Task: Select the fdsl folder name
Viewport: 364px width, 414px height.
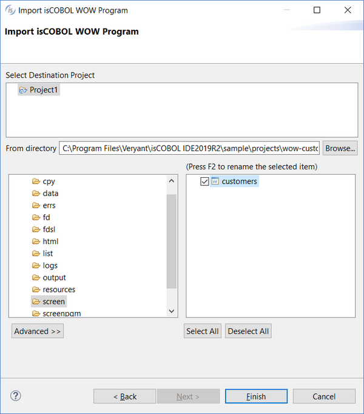Action: pos(49,229)
